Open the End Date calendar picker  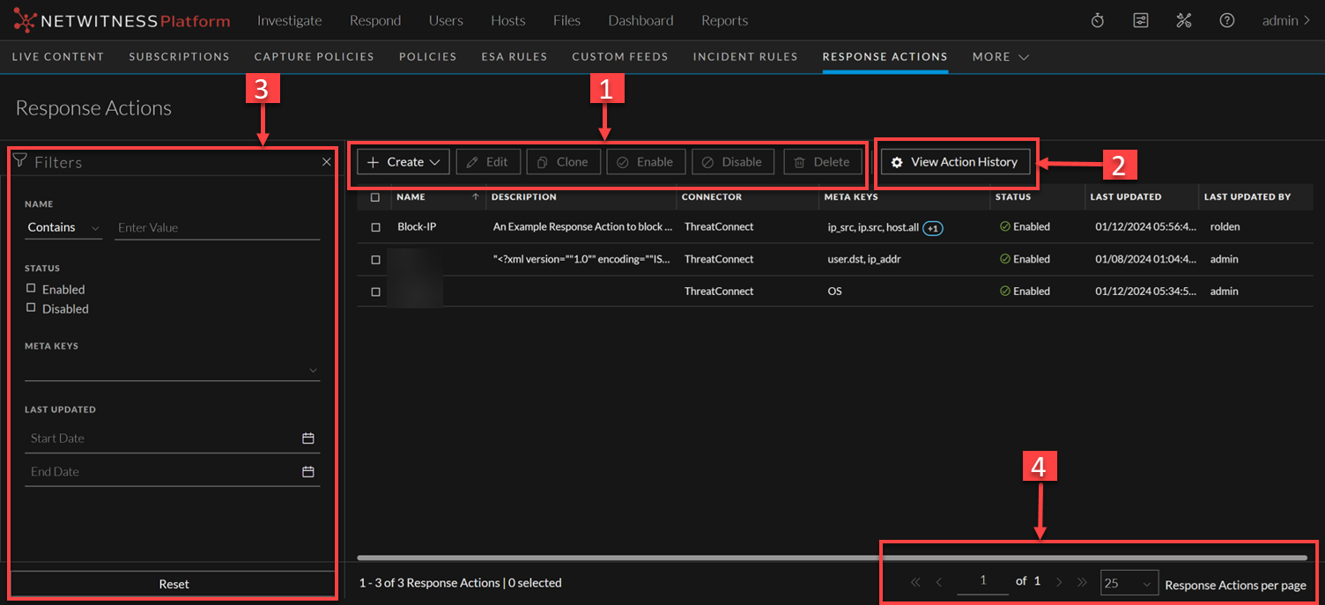[308, 472]
